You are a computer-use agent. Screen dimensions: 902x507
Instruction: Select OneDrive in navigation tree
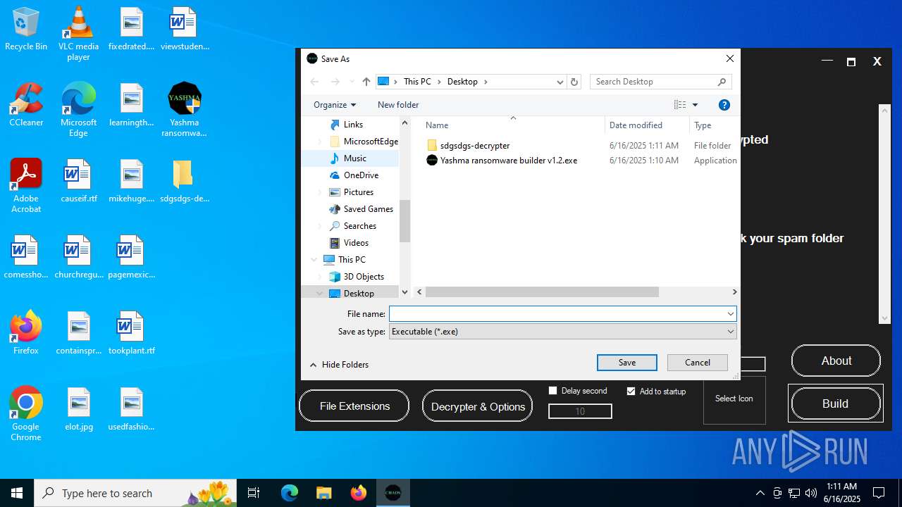click(x=361, y=175)
